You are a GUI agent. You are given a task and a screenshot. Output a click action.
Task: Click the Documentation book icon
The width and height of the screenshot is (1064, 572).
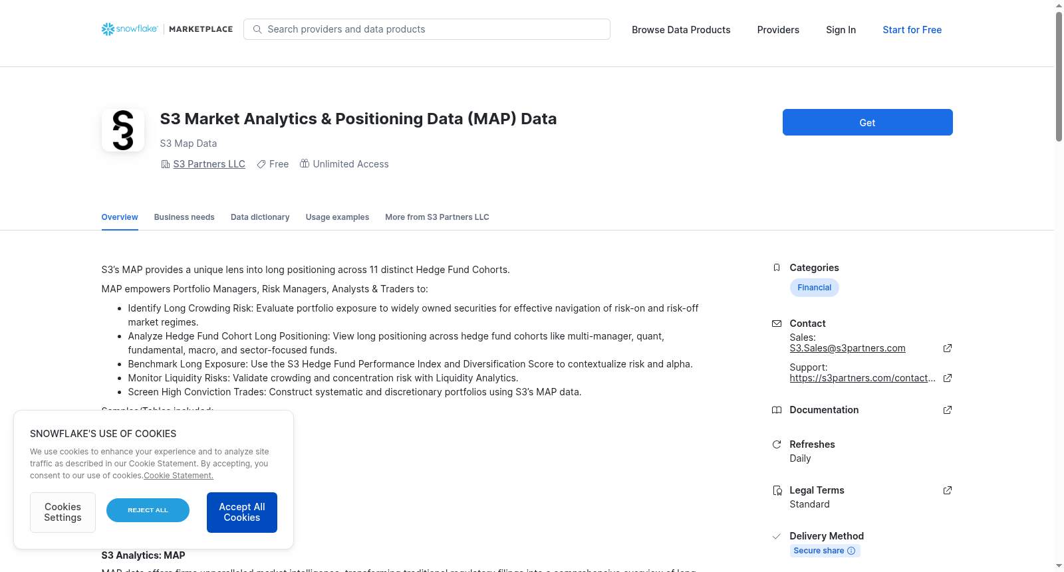[x=777, y=410]
